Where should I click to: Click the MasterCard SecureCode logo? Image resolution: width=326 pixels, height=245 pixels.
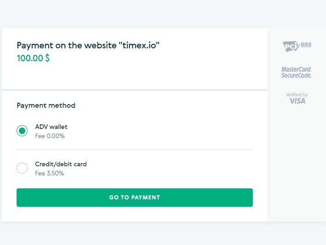297,72
